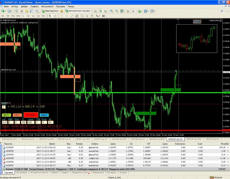
Task: Close order 4230757 with its X
Action: tap(228, 166)
